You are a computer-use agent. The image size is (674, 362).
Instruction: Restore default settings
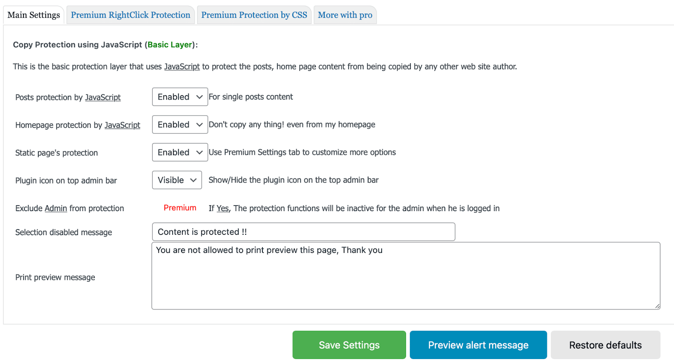605,345
